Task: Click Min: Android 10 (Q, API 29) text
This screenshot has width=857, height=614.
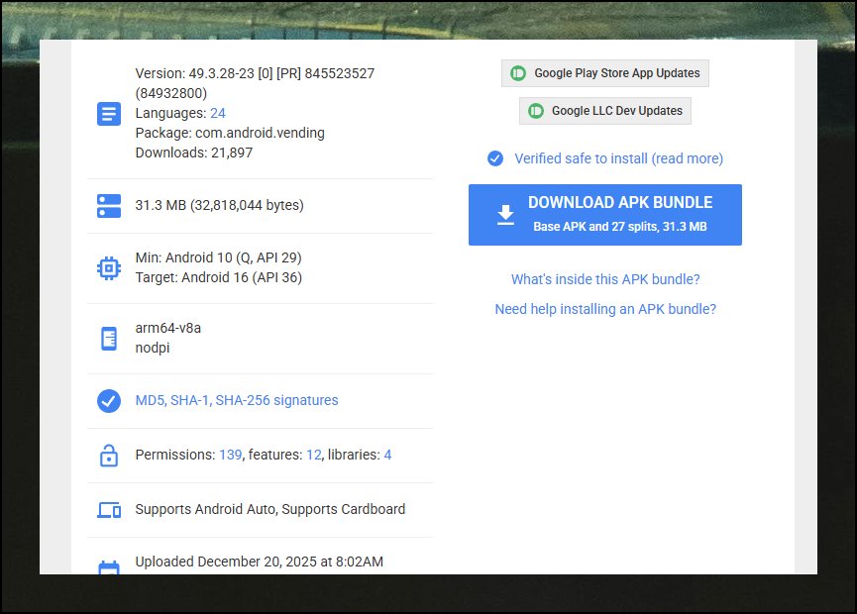Action: 218,257
